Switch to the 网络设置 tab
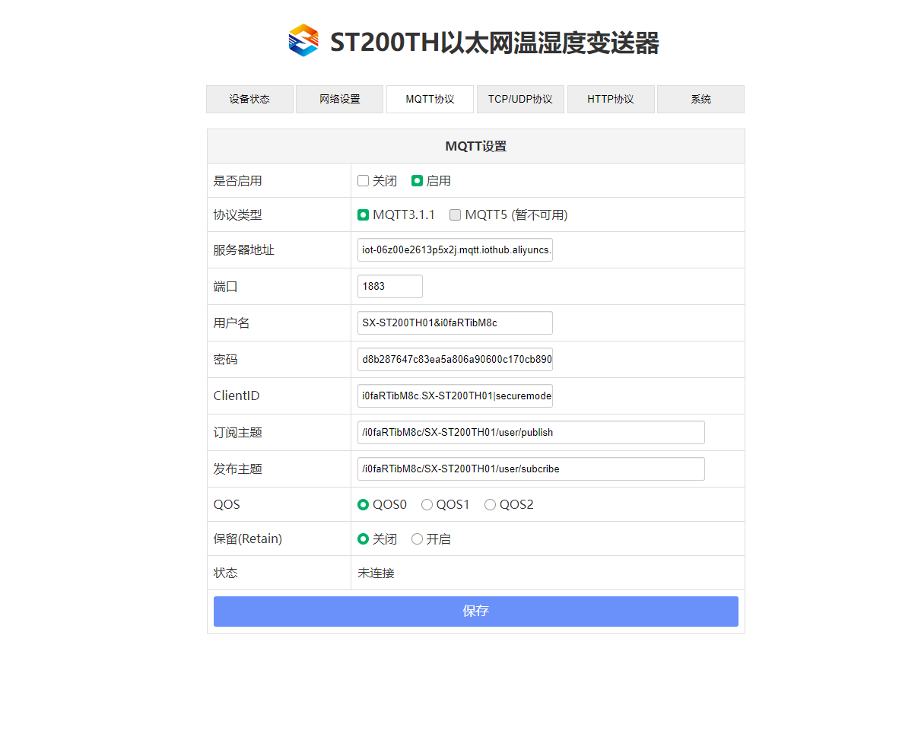Screen dimensions: 918x737 339,100
